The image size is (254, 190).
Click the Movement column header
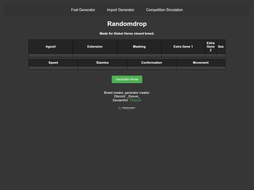201,63
